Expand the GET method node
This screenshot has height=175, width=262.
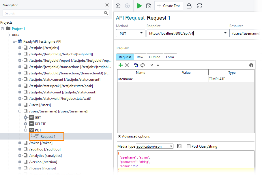(x=26, y=118)
